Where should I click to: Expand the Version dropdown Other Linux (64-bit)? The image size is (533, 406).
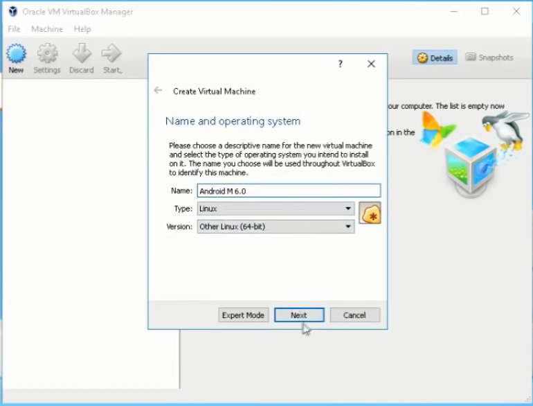coord(275,227)
